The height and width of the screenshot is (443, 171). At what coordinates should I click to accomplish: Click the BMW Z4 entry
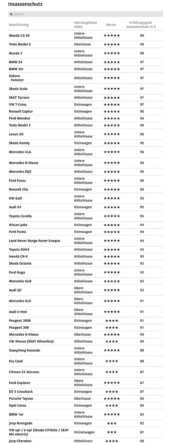pyautogui.click(x=15, y=62)
